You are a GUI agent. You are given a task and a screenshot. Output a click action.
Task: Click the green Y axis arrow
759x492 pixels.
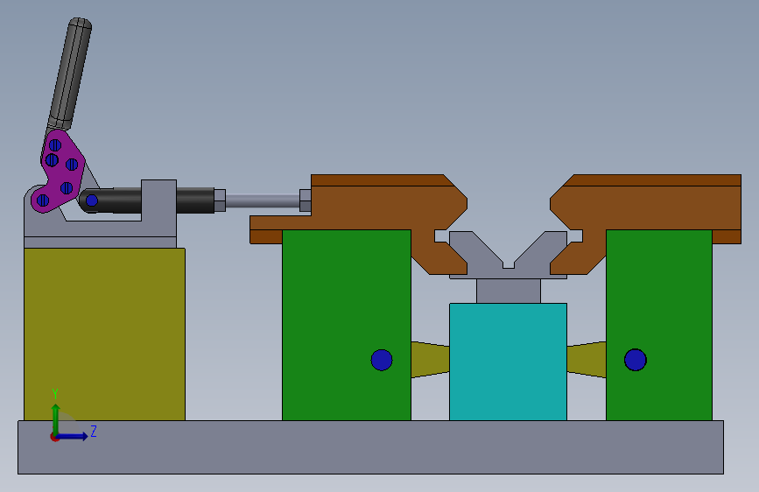56,418
